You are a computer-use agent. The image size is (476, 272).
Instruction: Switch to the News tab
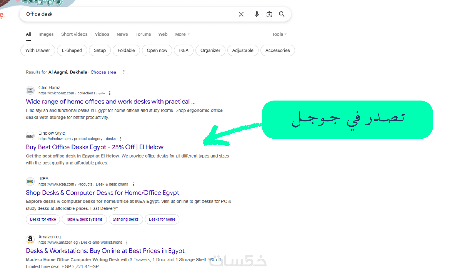122,34
